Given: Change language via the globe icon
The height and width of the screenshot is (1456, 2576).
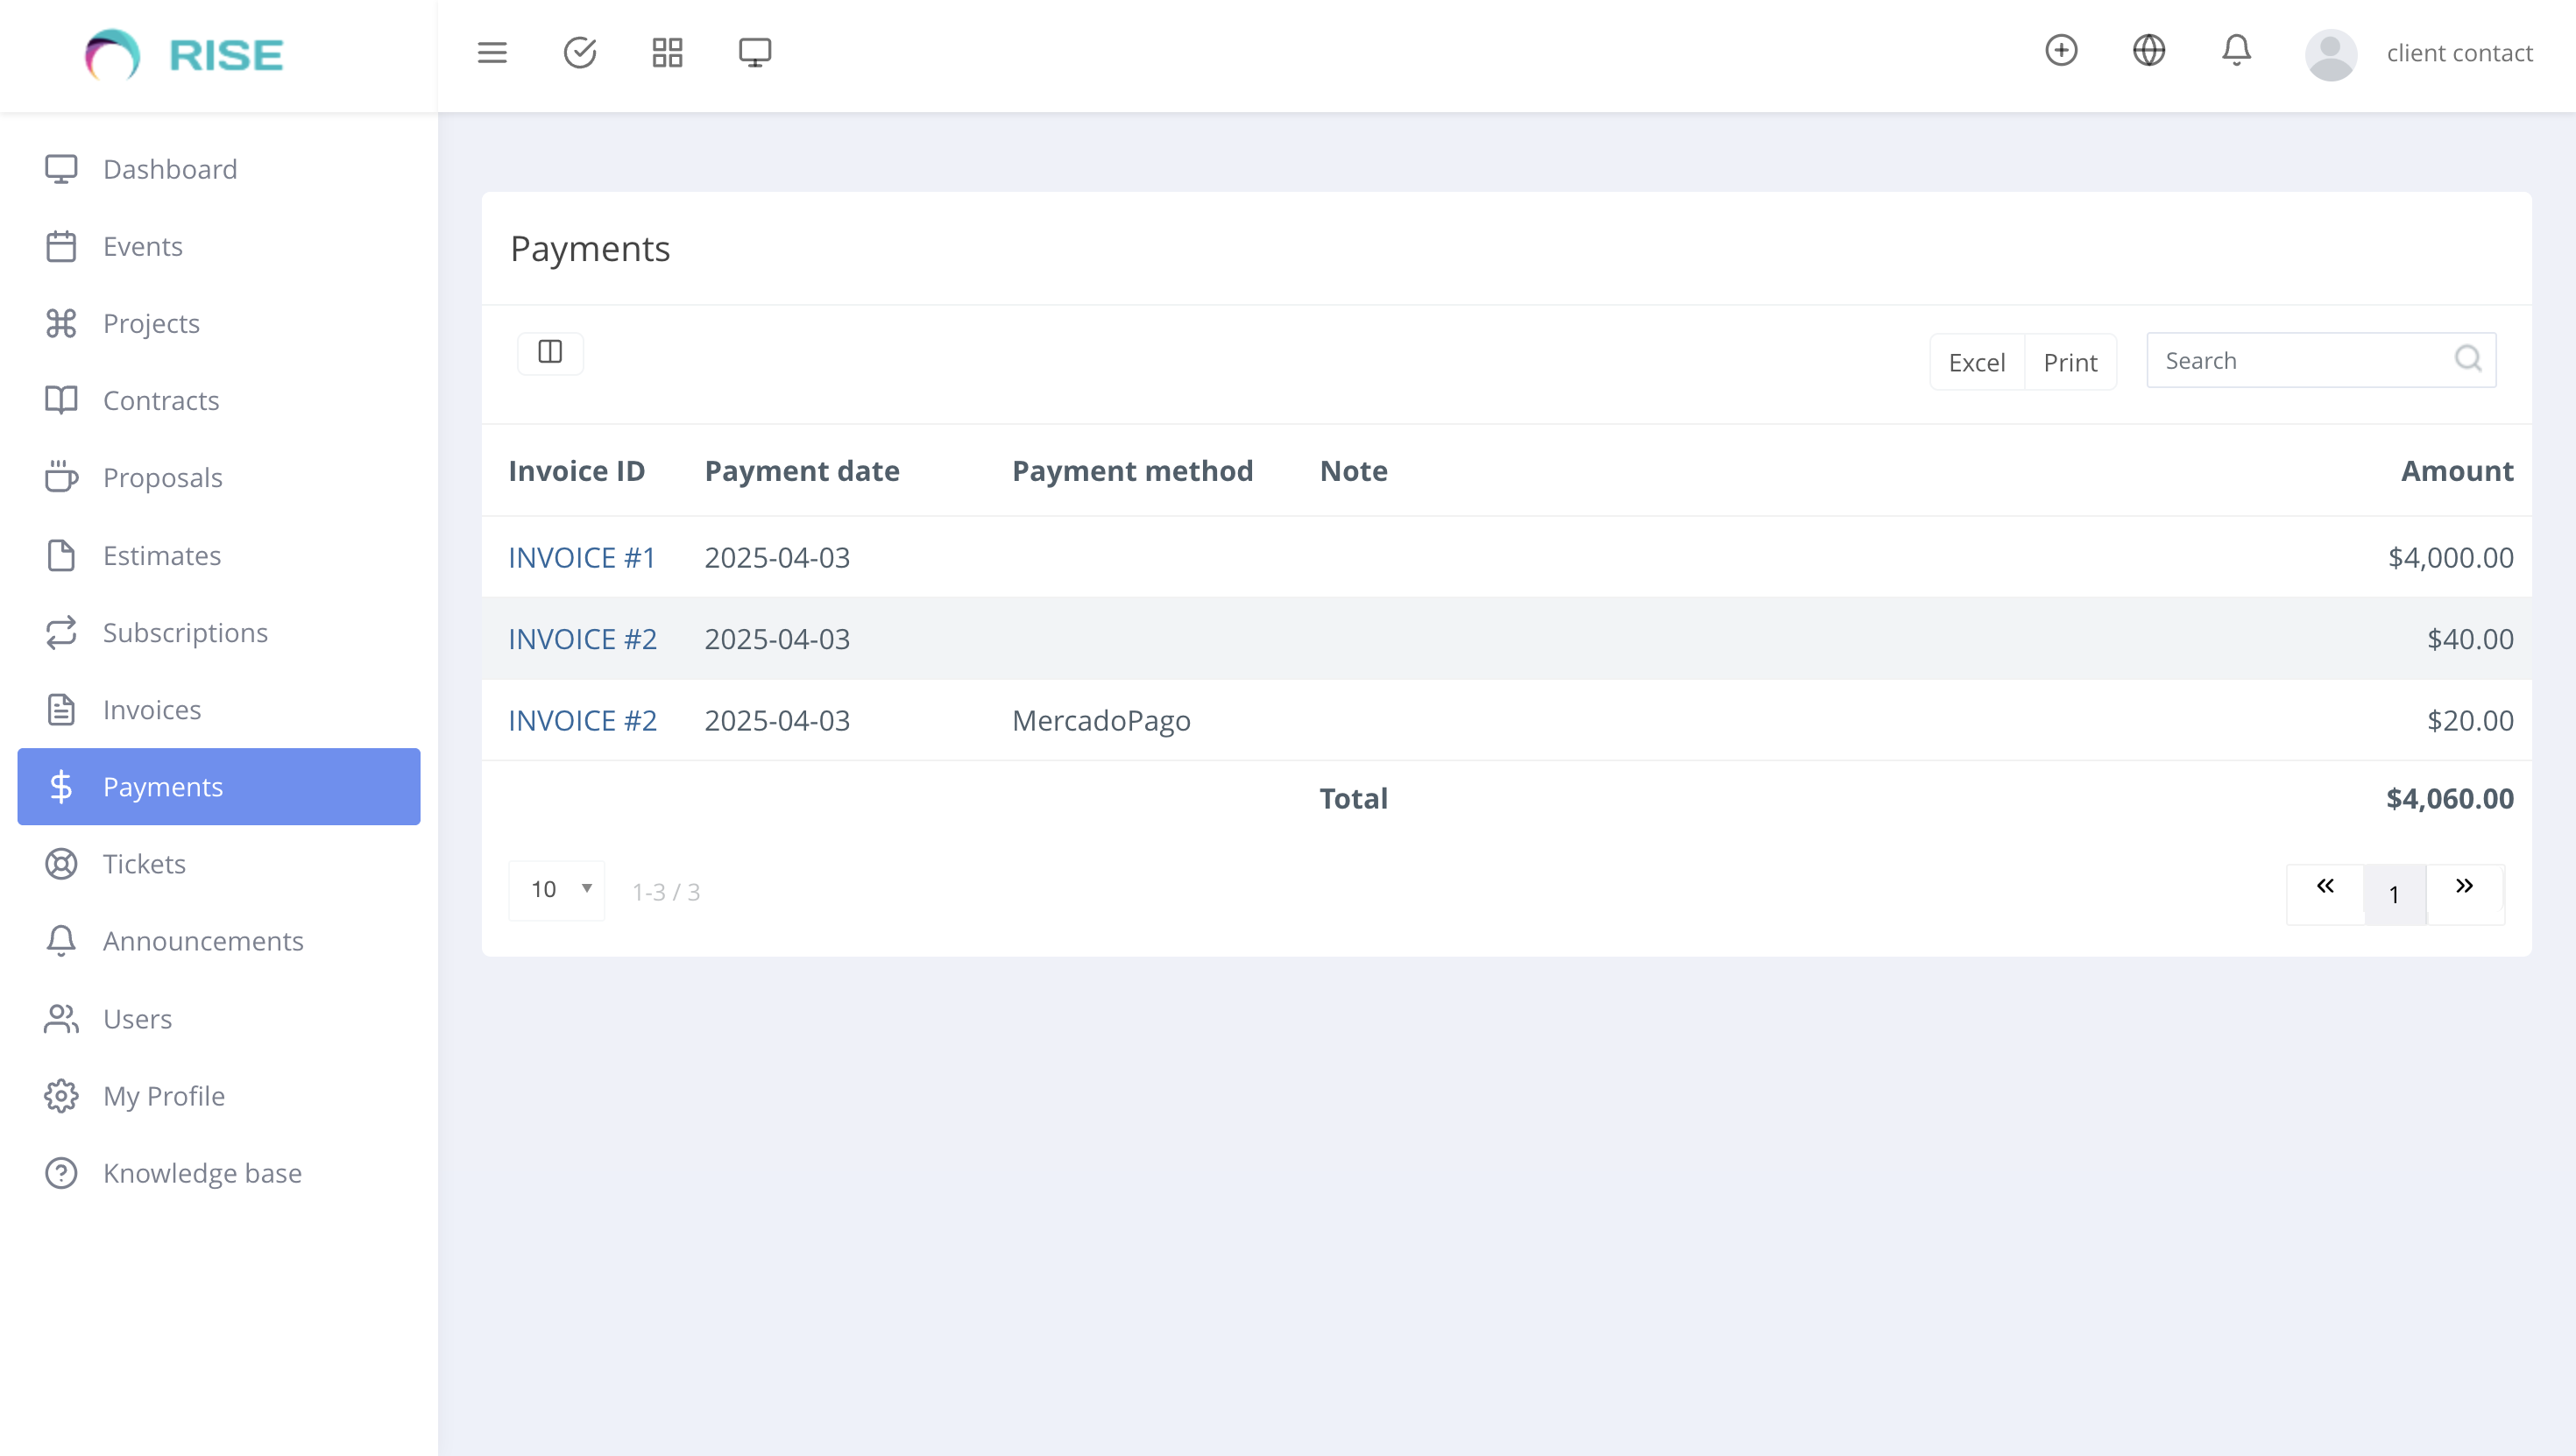Looking at the screenshot, I should pos(2149,50).
